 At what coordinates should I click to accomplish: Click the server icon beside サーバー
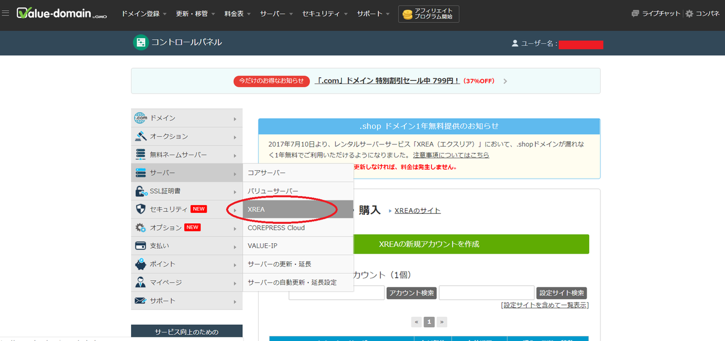click(x=140, y=173)
